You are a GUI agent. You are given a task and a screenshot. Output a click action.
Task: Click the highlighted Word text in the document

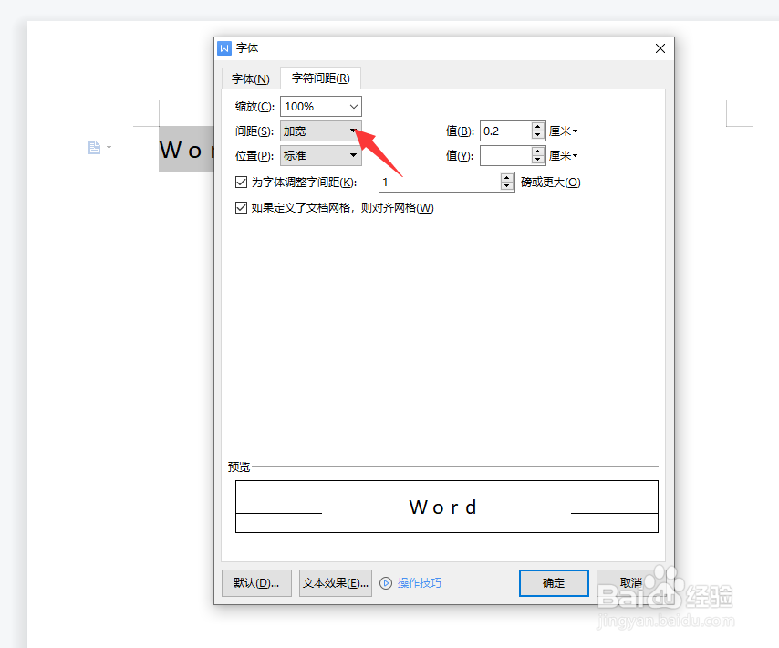click(x=186, y=149)
